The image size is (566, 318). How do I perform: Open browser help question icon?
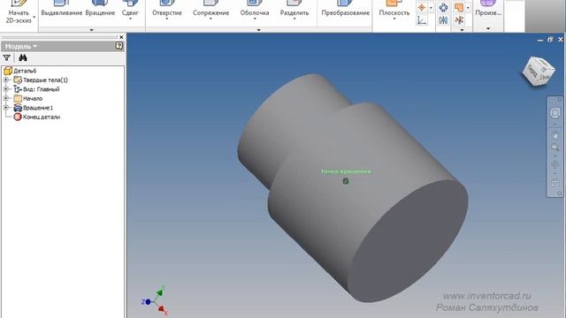pos(119,46)
